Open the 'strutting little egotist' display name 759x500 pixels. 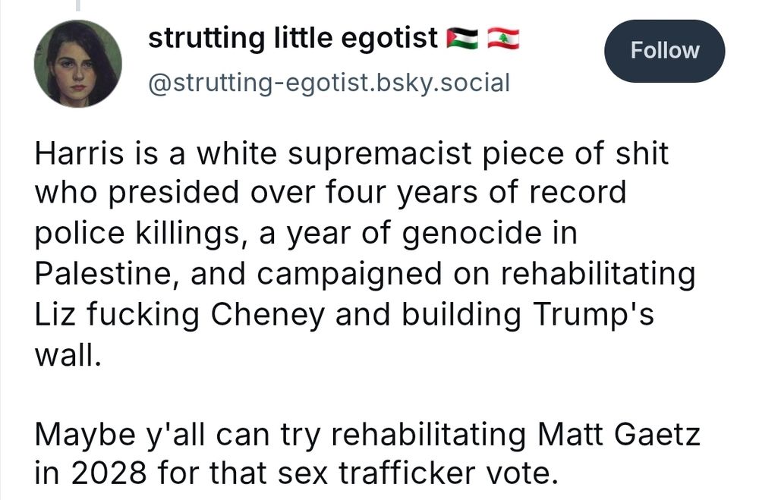click(x=293, y=37)
